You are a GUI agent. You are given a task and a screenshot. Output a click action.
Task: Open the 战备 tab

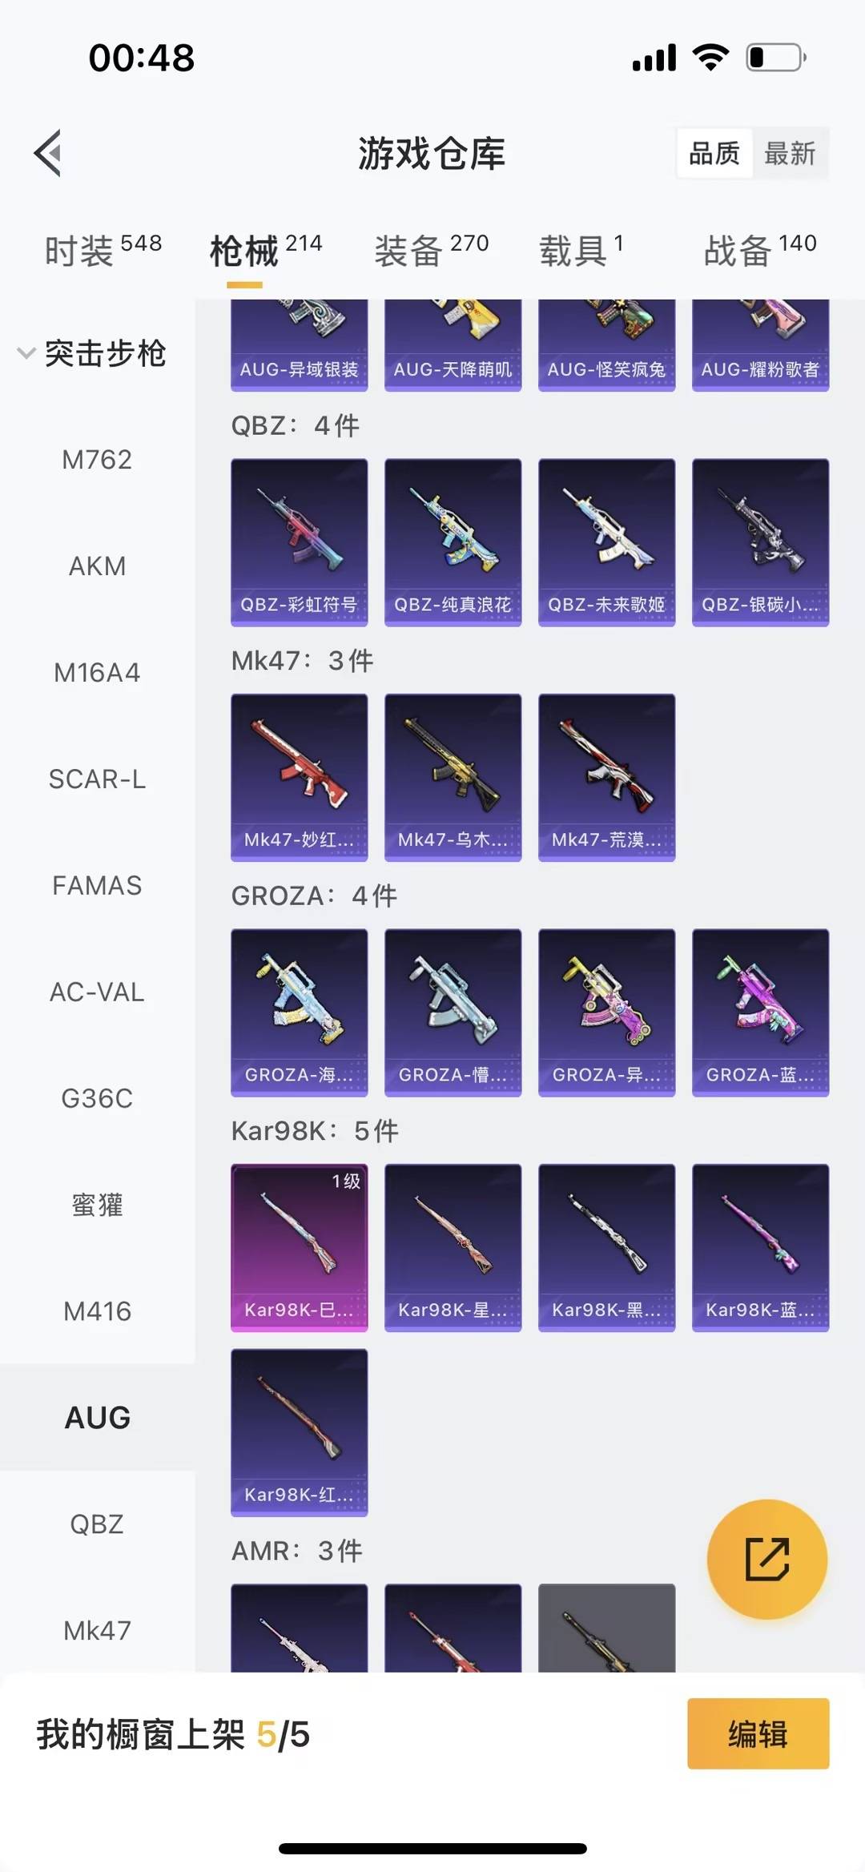(x=759, y=250)
